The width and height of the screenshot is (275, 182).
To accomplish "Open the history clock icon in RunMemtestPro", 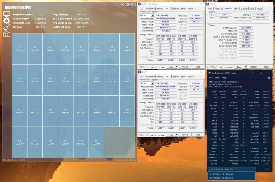I will click(122, 4).
